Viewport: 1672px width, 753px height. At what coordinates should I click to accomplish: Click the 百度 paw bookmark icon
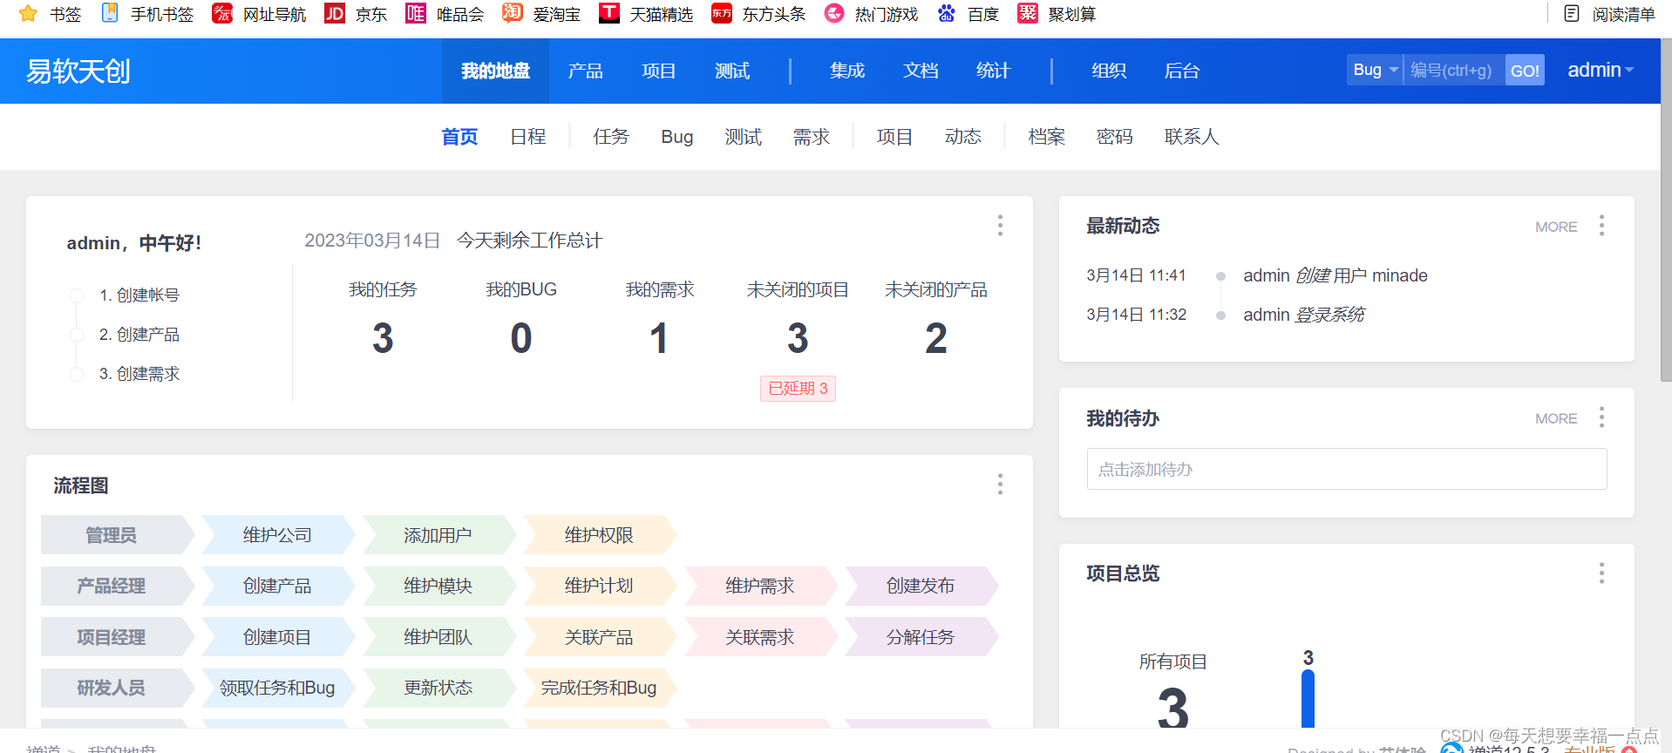(946, 13)
